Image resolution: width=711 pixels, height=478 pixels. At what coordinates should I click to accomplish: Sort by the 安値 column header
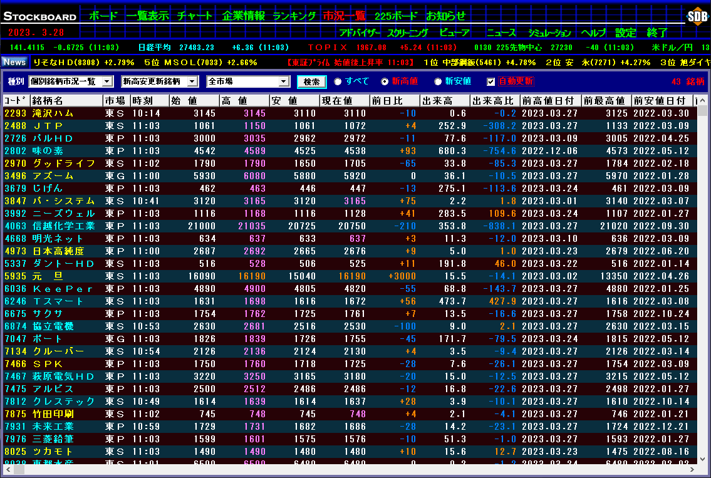[294, 101]
